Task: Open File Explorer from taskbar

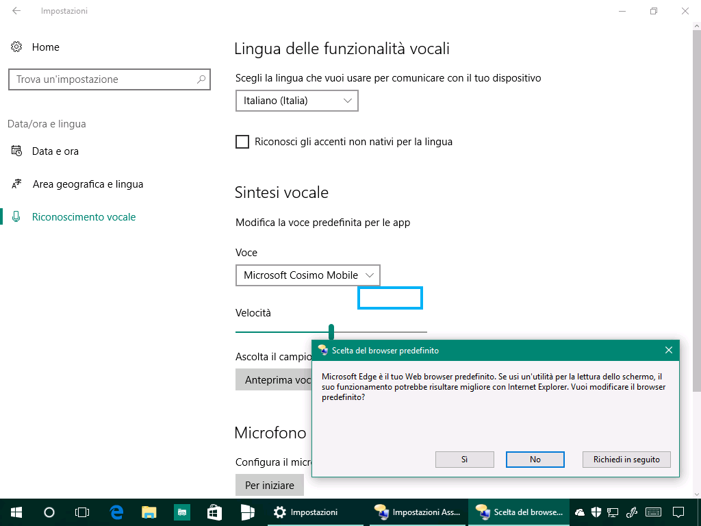Action: [149, 512]
